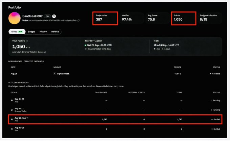The height and width of the screenshot is (141, 230).
Task: Click the Axis icon for Aug 14–28 epoch
Action: pos(12,129)
